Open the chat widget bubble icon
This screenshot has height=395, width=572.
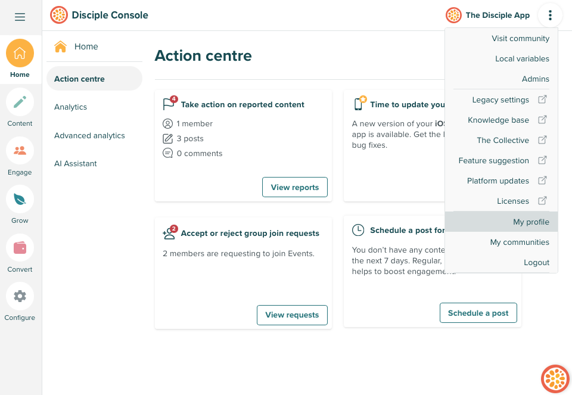point(555,379)
